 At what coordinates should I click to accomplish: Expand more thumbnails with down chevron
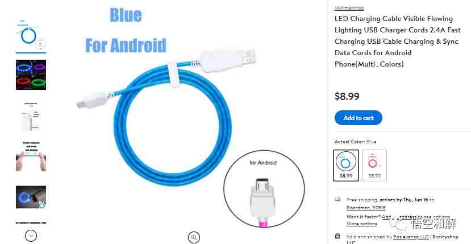[x=31, y=235]
